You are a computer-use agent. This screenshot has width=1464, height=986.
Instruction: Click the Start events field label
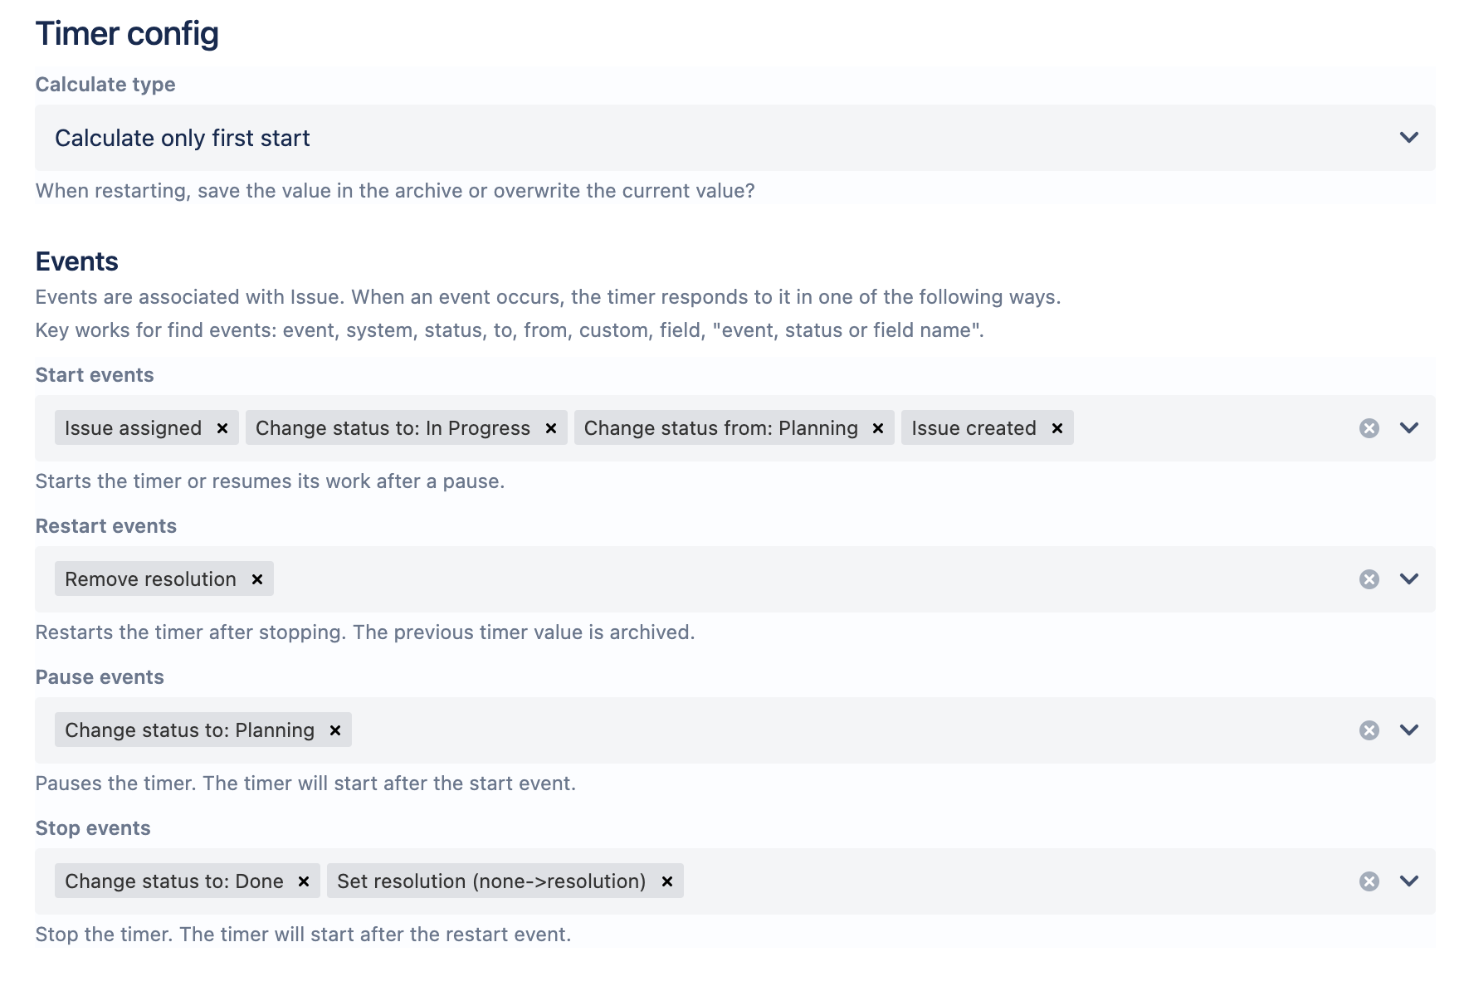coord(95,375)
